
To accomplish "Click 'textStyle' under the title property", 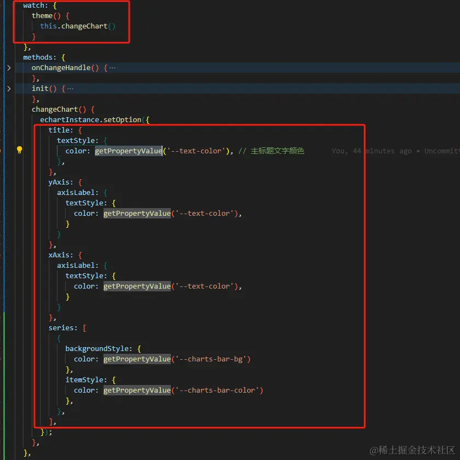I will 76,141.
